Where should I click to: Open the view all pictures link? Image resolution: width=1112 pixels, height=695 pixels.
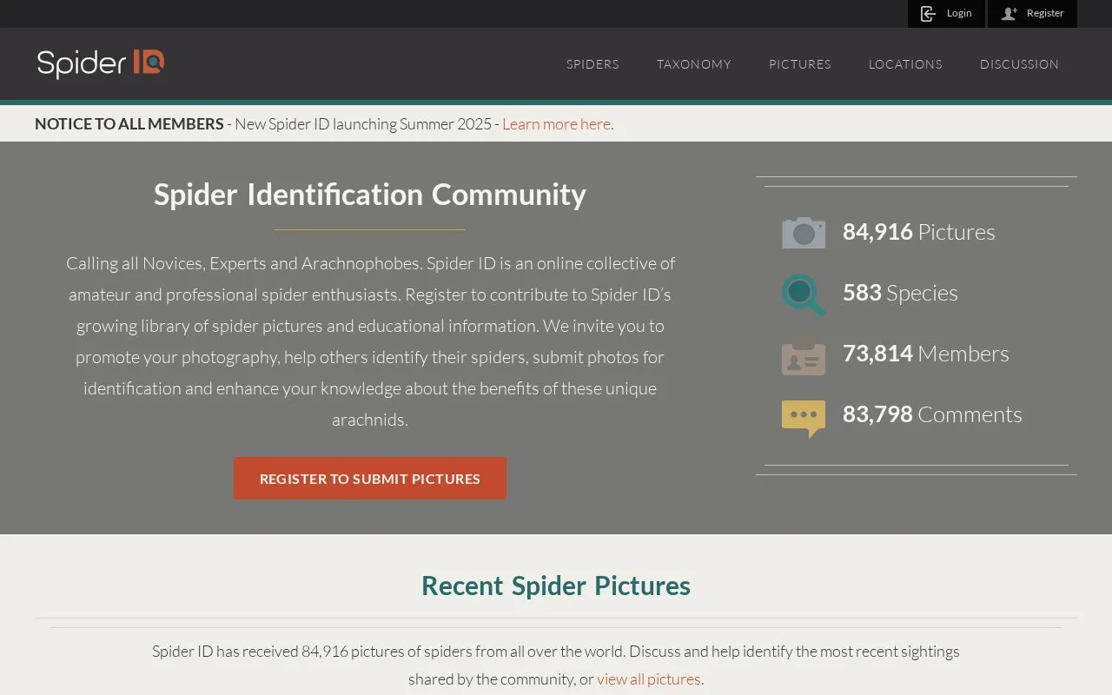tap(649, 679)
